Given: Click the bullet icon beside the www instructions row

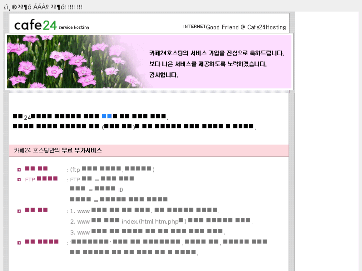Looking at the screenshot, I should pos(19,211).
